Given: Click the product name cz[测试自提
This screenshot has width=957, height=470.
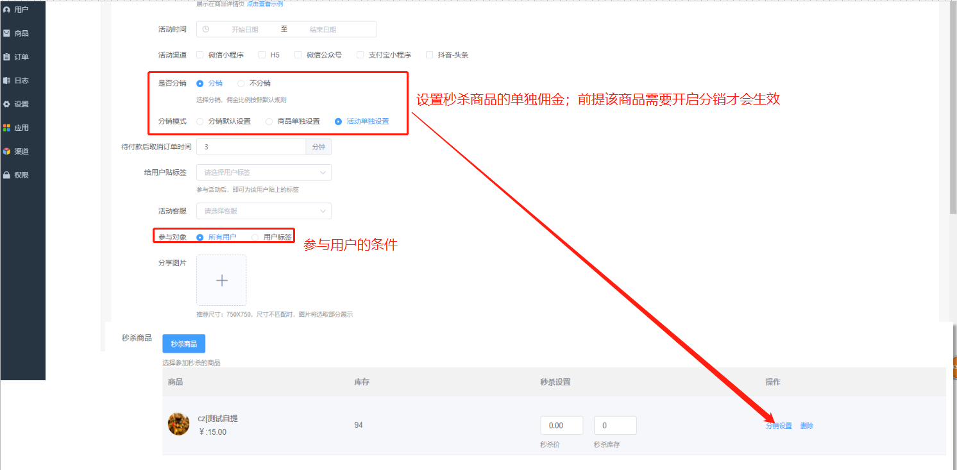Looking at the screenshot, I should (217, 418).
